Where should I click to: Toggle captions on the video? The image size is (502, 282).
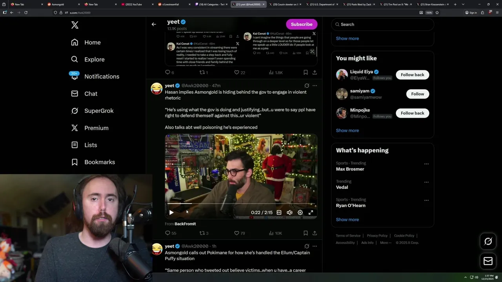click(279, 213)
